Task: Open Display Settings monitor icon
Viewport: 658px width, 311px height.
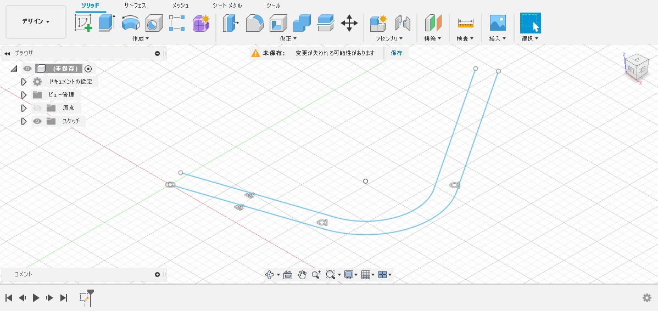Action: point(349,275)
